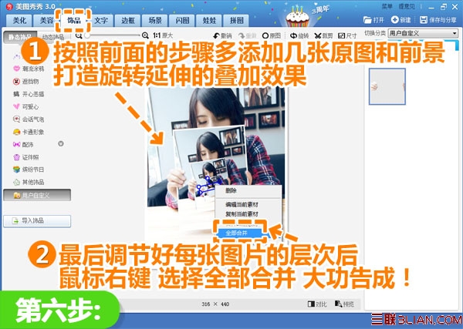463x329 pixels.
Task: Switch to the 闪图 tab
Action: (182, 20)
